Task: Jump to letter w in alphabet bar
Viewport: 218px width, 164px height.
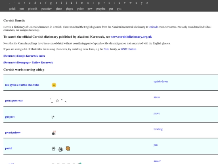Action: pyautogui.click(x=130, y=3)
